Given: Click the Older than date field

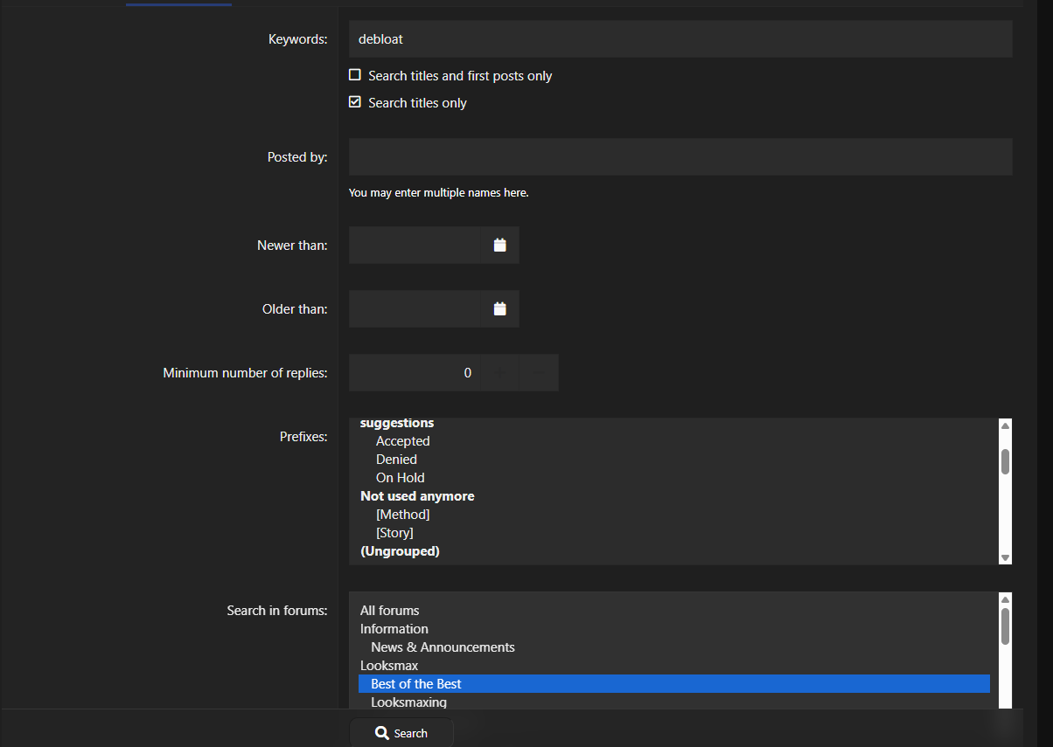Looking at the screenshot, I should pyautogui.click(x=415, y=309).
